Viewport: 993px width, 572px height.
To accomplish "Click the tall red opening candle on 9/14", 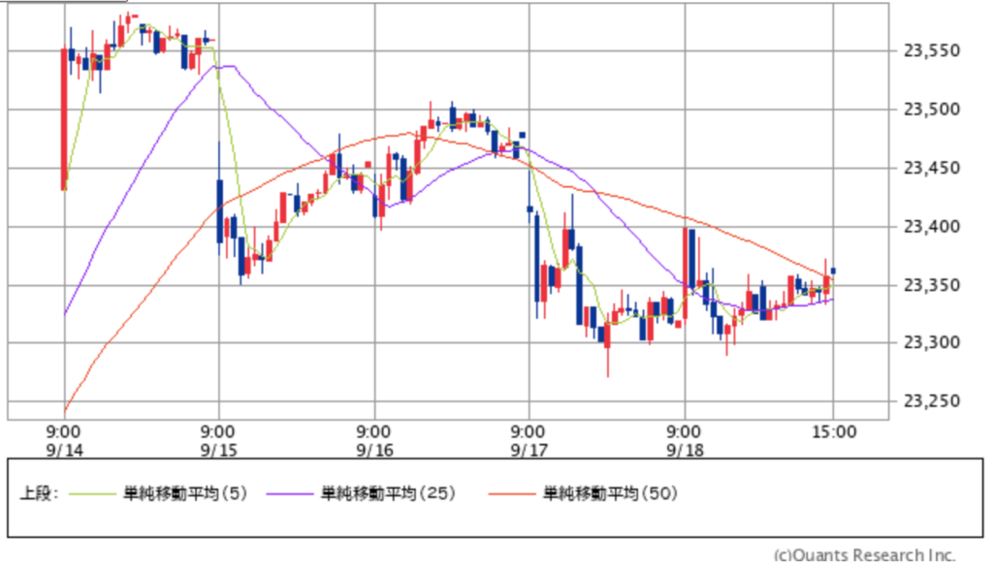I will coord(64,119).
